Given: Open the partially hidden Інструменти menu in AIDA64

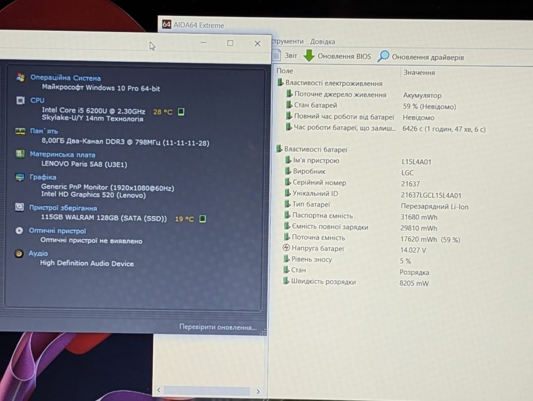Looking at the screenshot, I should [288, 41].
